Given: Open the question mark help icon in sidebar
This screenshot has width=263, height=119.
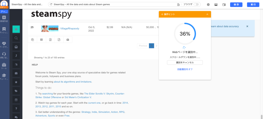Looking at the screenshot, I should pyautogui.click(x=16, y=108).
